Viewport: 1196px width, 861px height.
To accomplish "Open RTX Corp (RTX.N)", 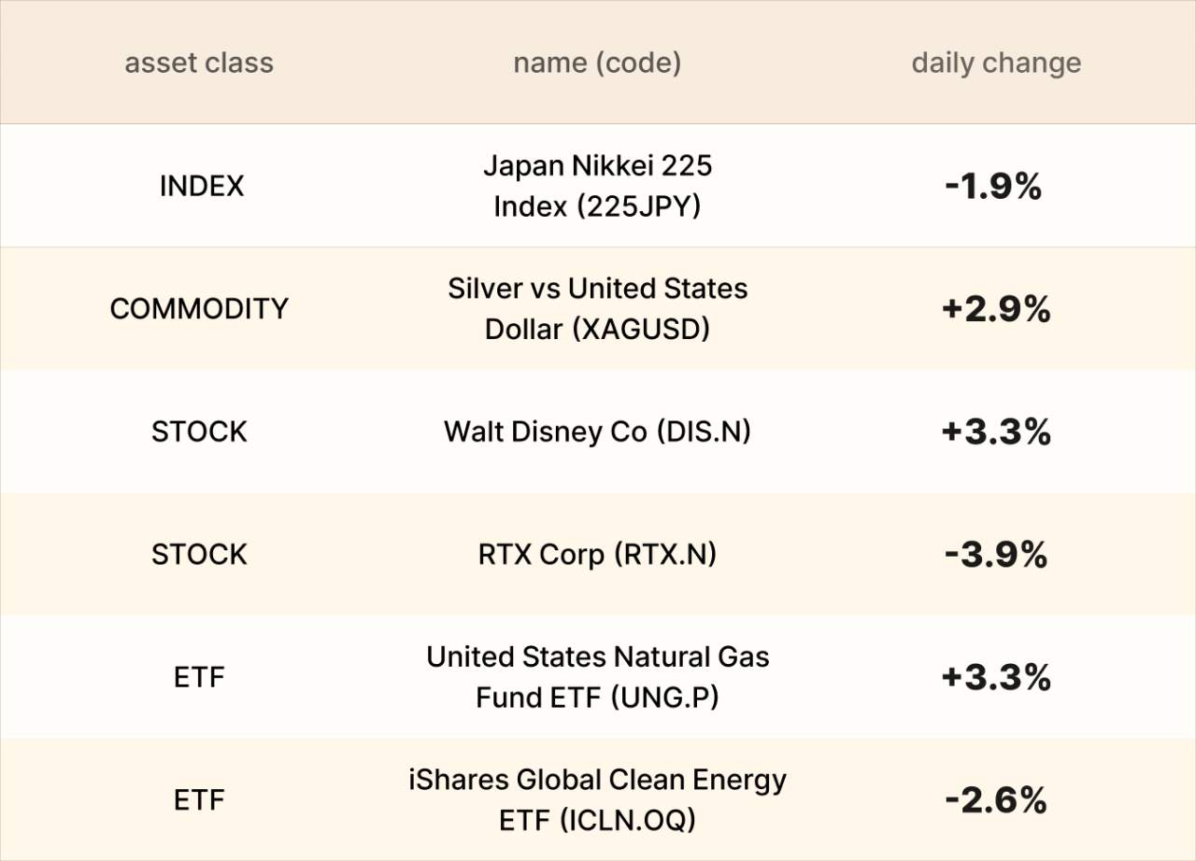I will click(597, 555).
